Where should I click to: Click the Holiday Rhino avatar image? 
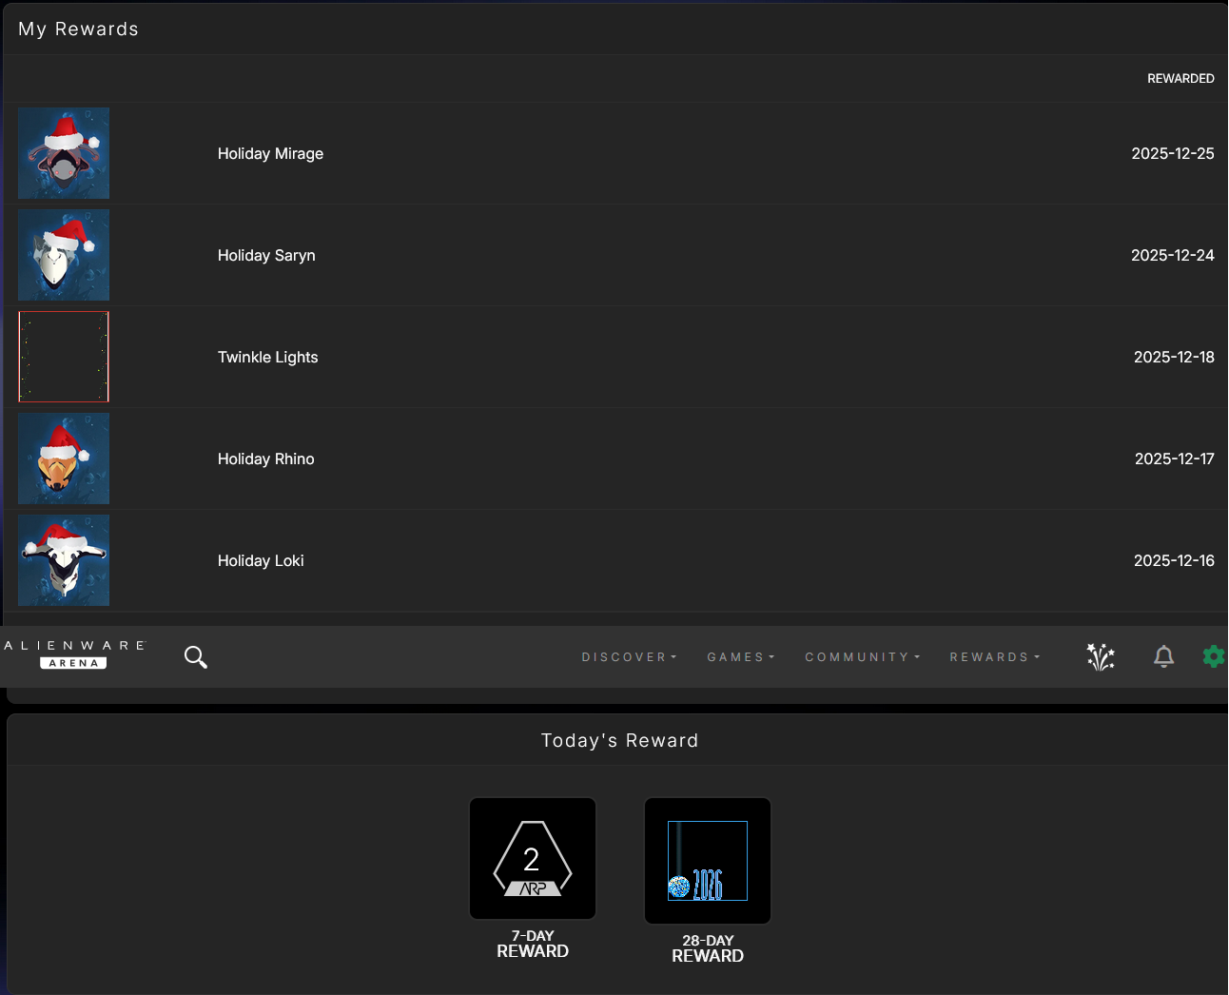64,458
